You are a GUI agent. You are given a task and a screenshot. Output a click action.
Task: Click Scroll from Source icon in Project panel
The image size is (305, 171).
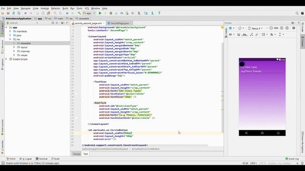click(53, 23)
